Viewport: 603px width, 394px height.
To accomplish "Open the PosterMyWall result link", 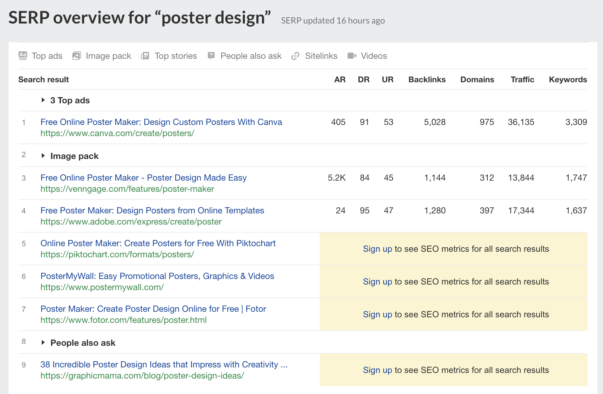I will [157, 276].
